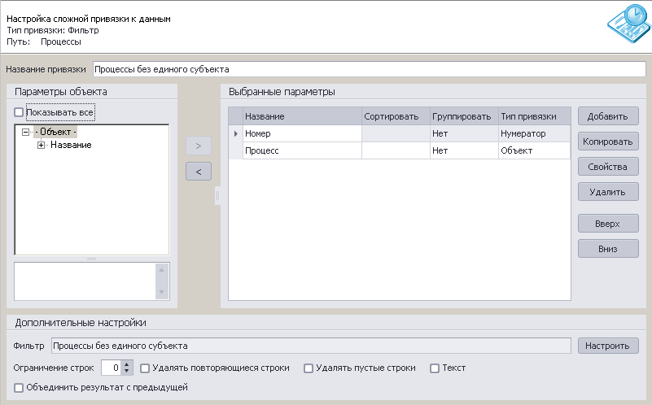Click the clock document icon in header

pos(628,24)
